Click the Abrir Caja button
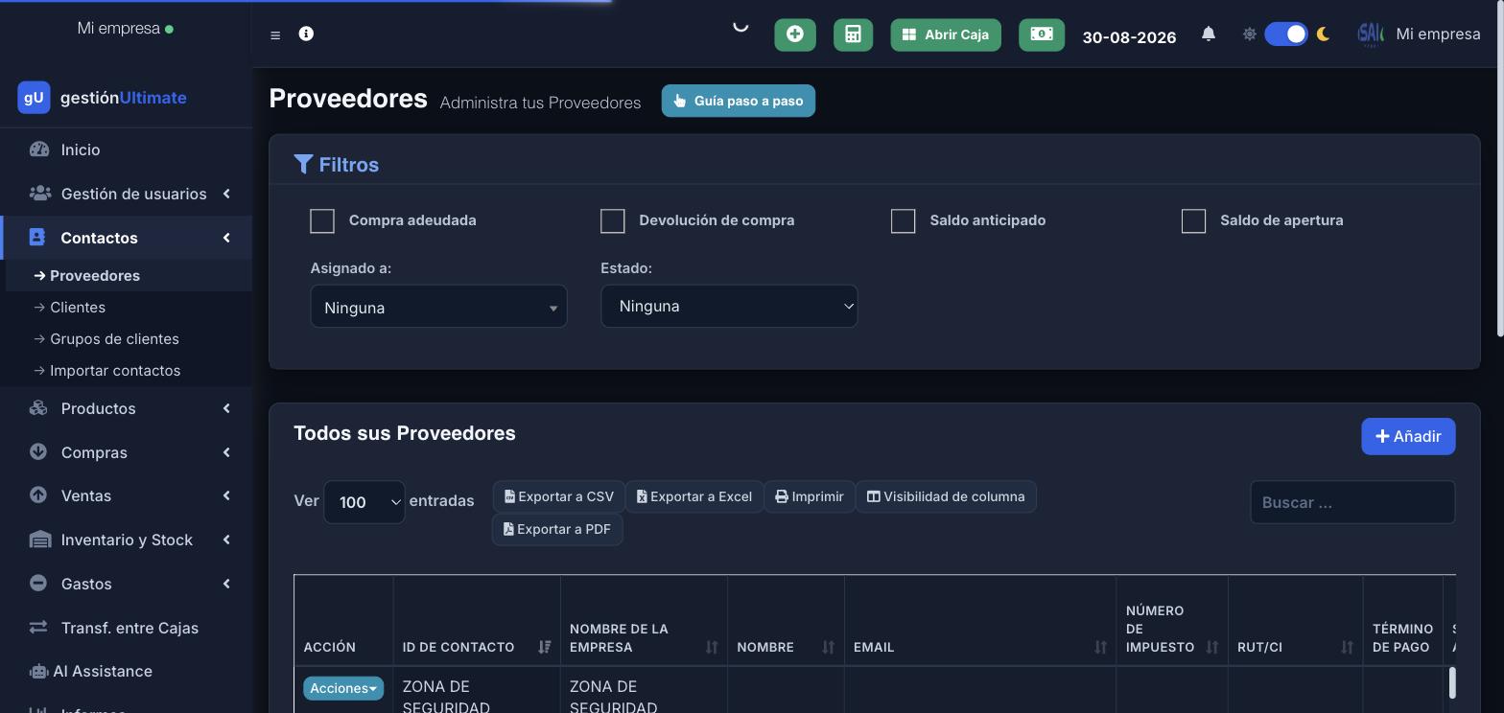This screenshot has width=1504, height=713. tap(946, 34)
